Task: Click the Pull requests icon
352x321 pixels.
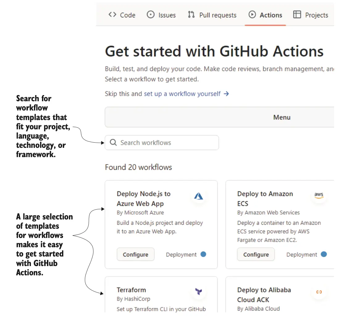Action: pyautogui.click(x=191, y=15)
